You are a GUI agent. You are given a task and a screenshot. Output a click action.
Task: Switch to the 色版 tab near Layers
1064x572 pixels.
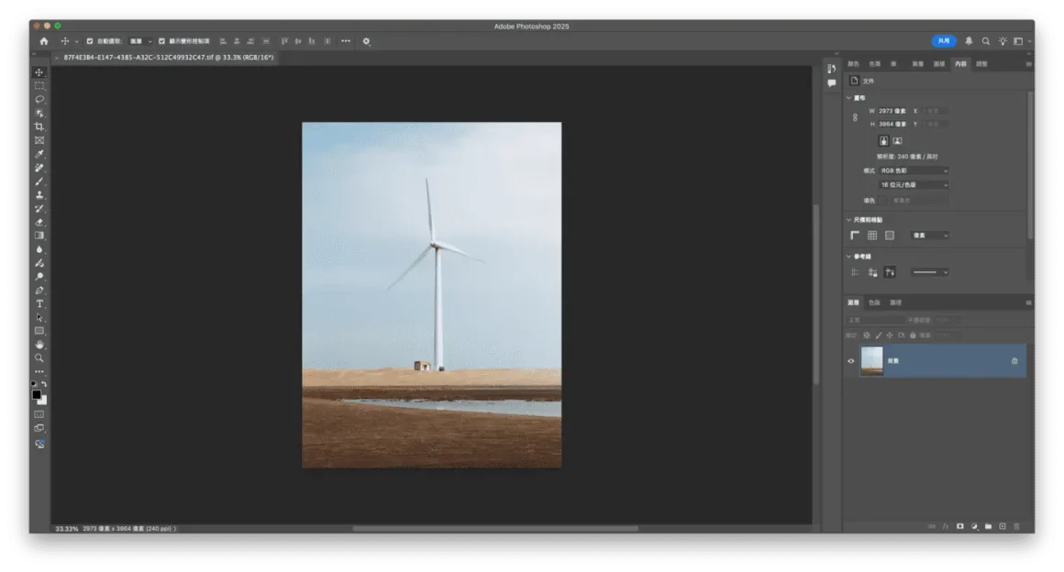tap(872, 302)
